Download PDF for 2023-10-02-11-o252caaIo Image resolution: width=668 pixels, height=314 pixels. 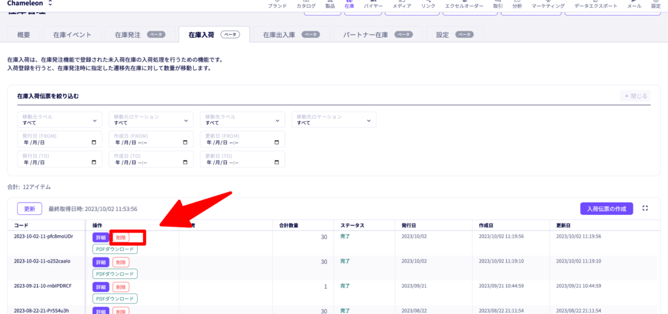115,274
